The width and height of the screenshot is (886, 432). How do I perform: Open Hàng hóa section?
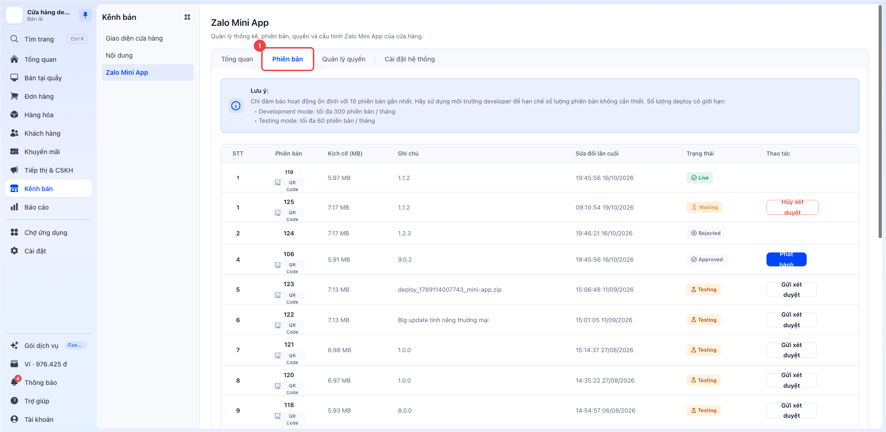[x=48, y=115]
